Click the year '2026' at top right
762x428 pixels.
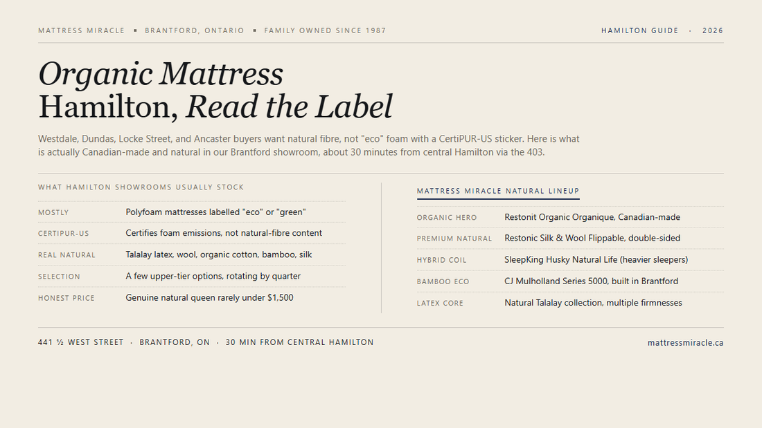pos(713,30)
